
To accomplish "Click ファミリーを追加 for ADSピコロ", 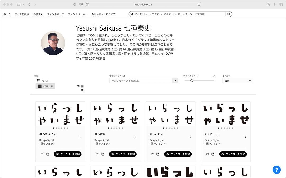I will pos(233,154).
